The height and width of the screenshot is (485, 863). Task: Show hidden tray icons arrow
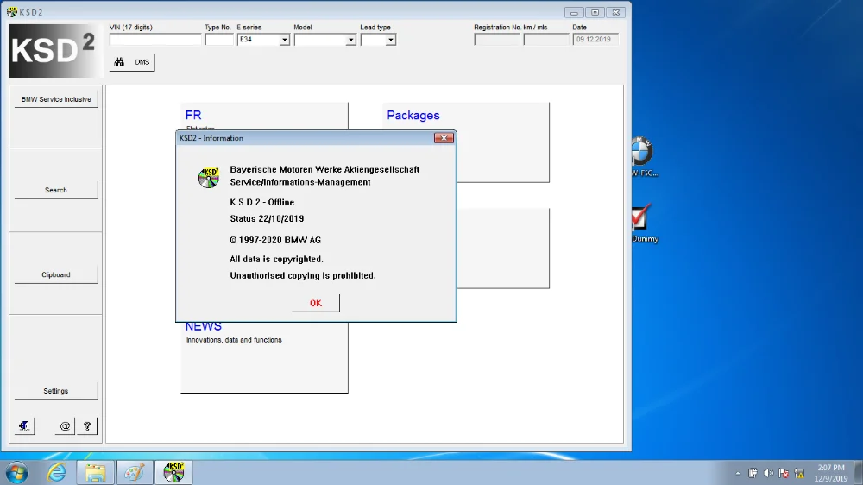tap(738, 473)
